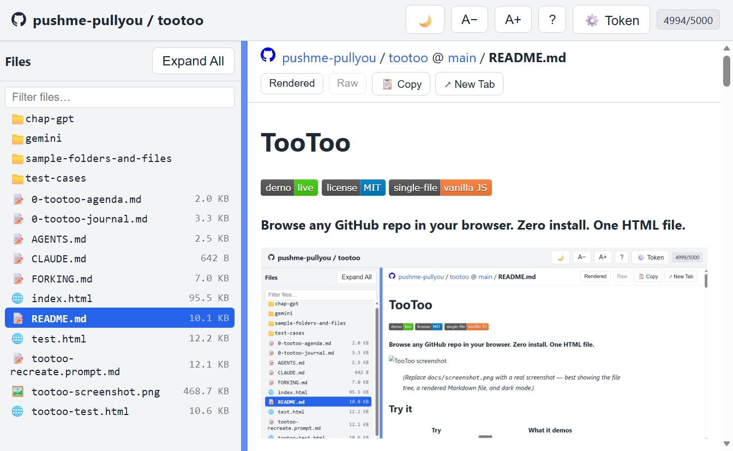This screenshot has width=733, height=451.
Task: Open tootoo-test.html file name
Action: click(x=80, y=411)
